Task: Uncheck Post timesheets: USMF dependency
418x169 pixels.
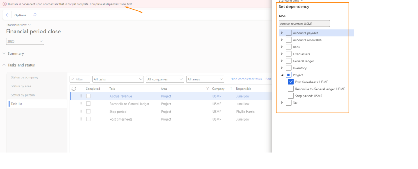Action: (x=291, y=82)
